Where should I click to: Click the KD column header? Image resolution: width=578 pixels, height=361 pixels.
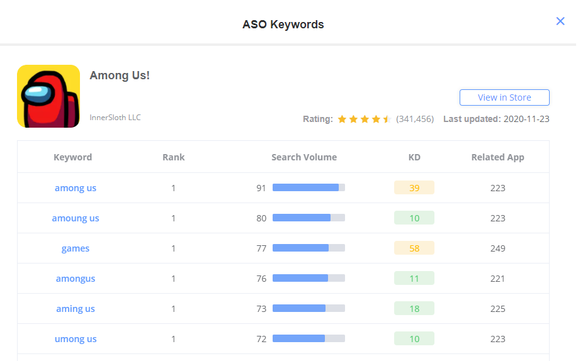414,157
